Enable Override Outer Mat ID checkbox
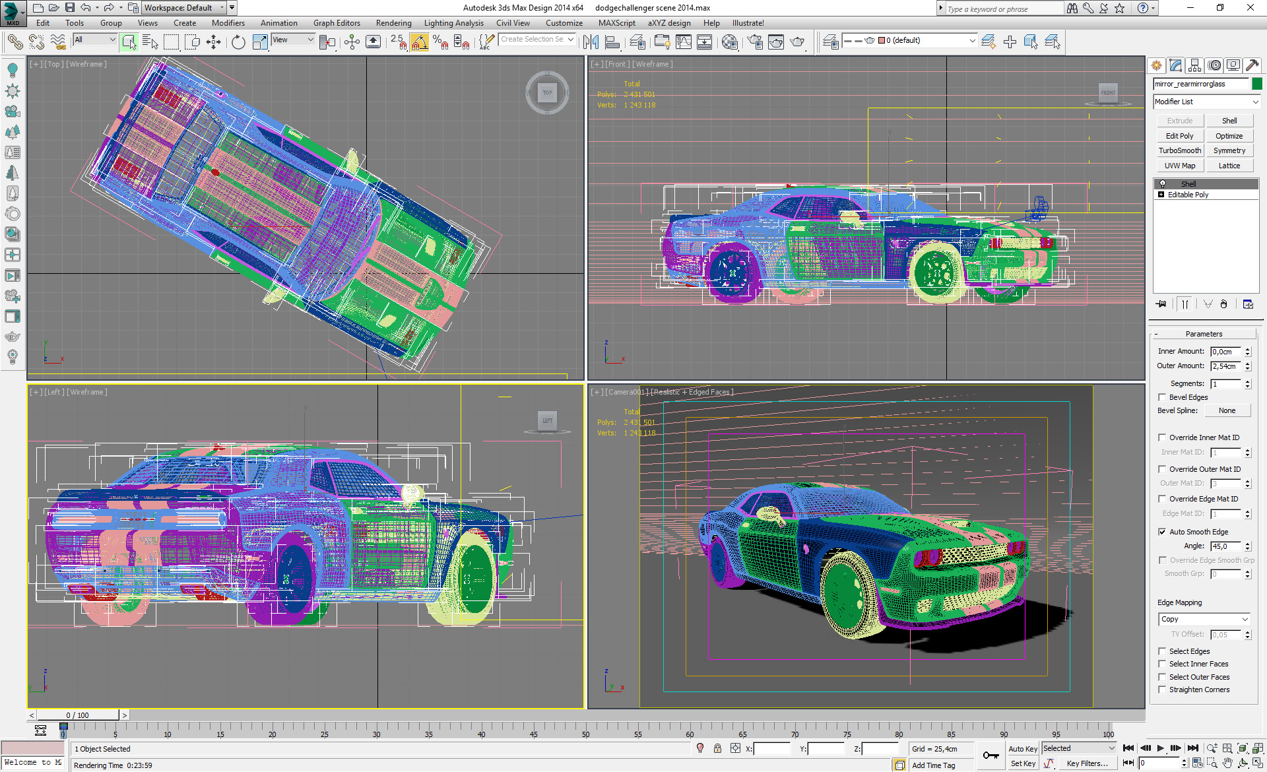 coord(1163,469)
